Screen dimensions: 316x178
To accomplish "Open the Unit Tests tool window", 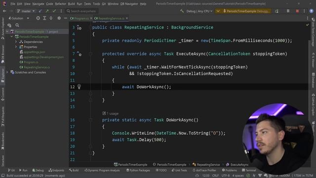I will tap(179, 170).
